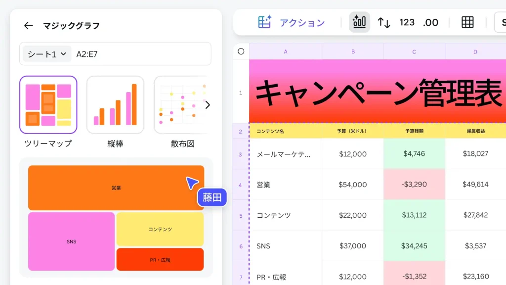Select the 123 number format icon
506x285 pixels.
(407, 22)
